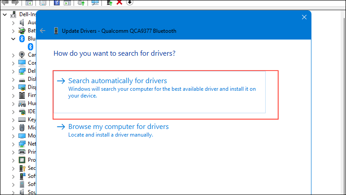Go back using the Update Drivers arrow
The width and height of the screenshot is (346, 195).
[x=43, y=31]
